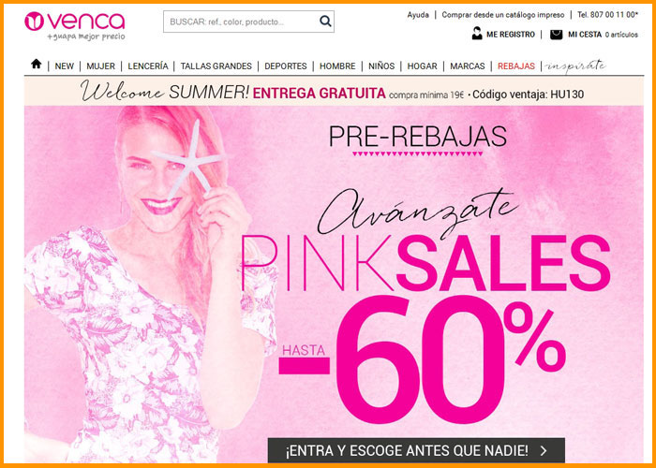Click the magnifying glass search icon
Image resolution: width=656 pixels, height=468 pixels.
(325, 22)
